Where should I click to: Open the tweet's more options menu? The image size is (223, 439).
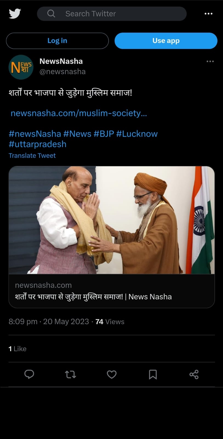(x=210, y=61)
